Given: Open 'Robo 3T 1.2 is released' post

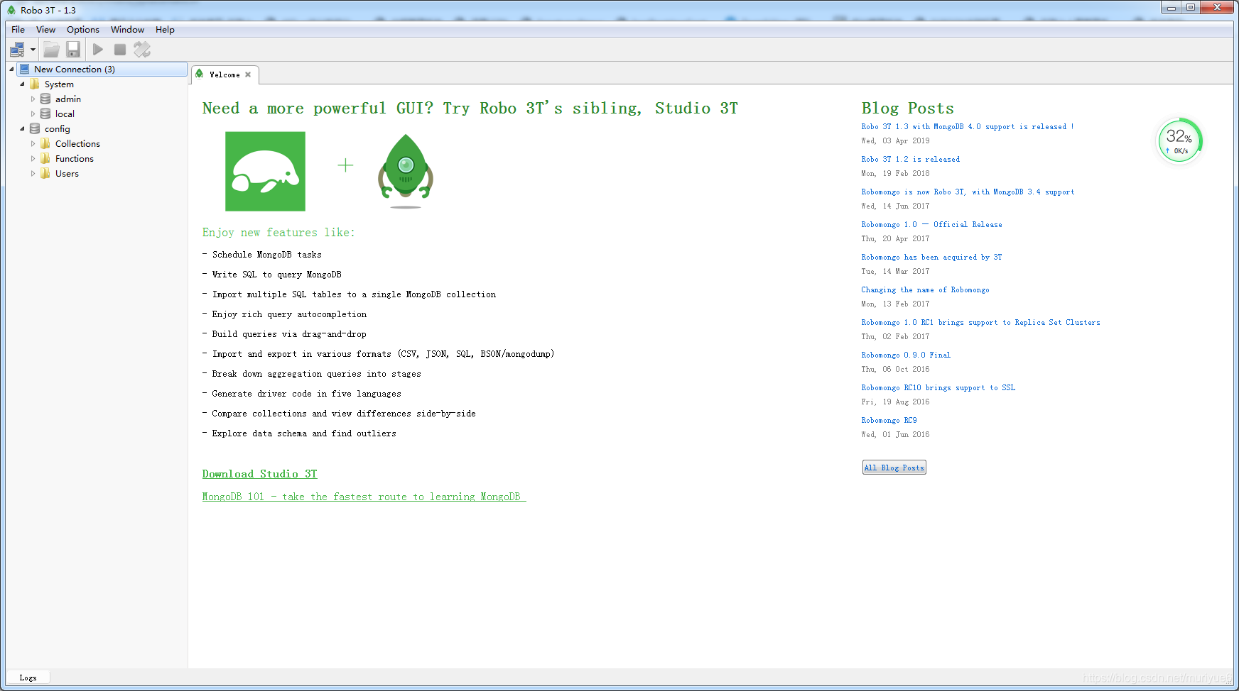Looking at the screenshot, I should click(911, 159).
